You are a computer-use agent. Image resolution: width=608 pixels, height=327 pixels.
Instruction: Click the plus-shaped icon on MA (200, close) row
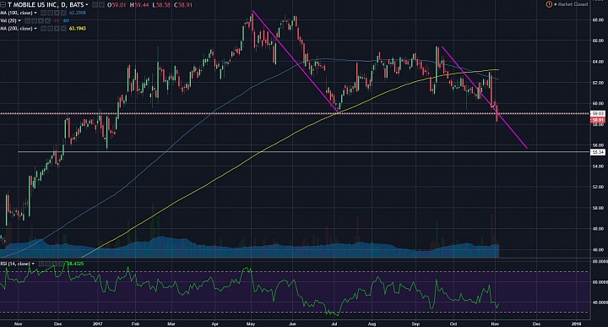57,29
